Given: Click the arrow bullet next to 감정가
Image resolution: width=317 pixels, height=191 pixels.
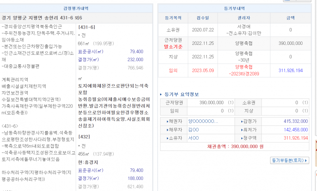Looking at the screenshot, I should (242, 121).
